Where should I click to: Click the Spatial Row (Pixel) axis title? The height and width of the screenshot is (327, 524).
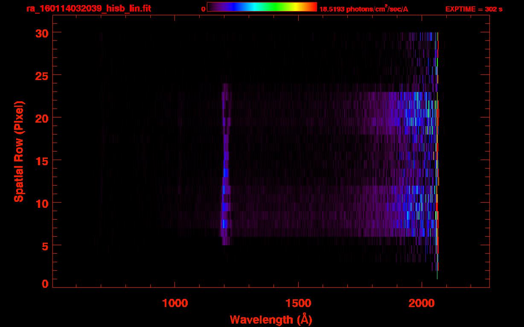tap(18, 152)
